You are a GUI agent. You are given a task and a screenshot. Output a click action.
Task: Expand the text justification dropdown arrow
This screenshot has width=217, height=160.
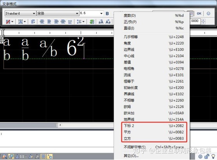coord(25,22)
